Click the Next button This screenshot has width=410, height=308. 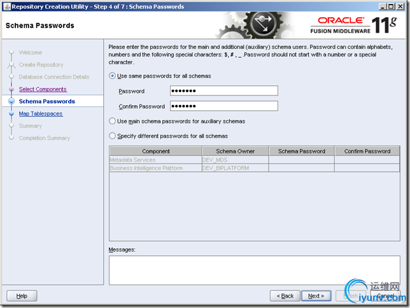point(316,296)
